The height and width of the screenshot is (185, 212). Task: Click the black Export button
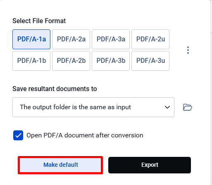pyautogui.click(x=150, y=165)
